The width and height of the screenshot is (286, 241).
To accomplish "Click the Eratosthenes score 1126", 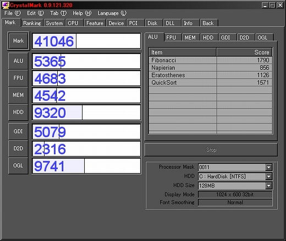I will pyautogui.click(x=263, y=75).
